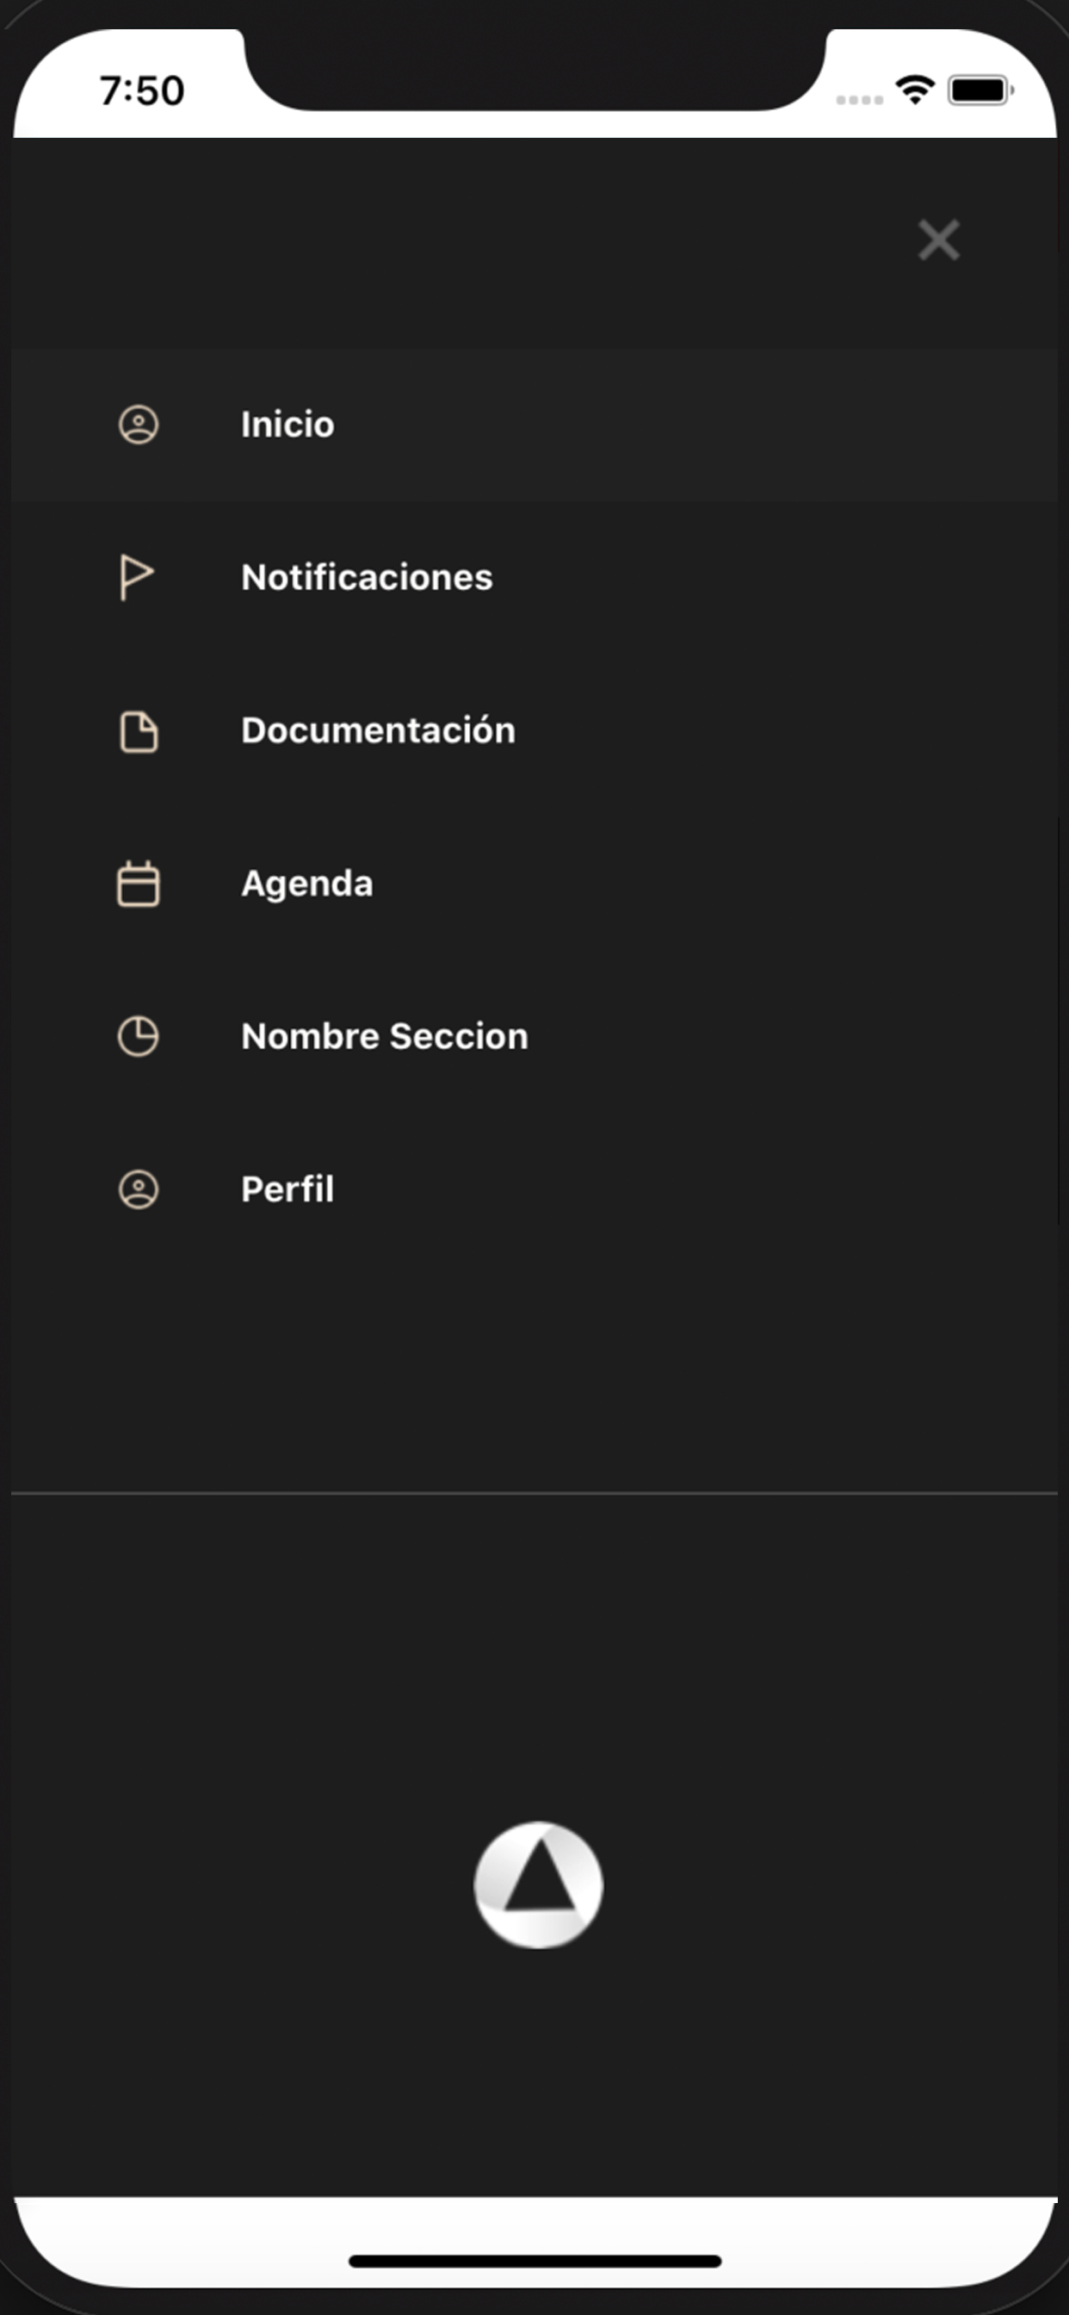Click the Wi-Fi status icon
This screenshot has height=2315, width=1069.
pos(914,90)
